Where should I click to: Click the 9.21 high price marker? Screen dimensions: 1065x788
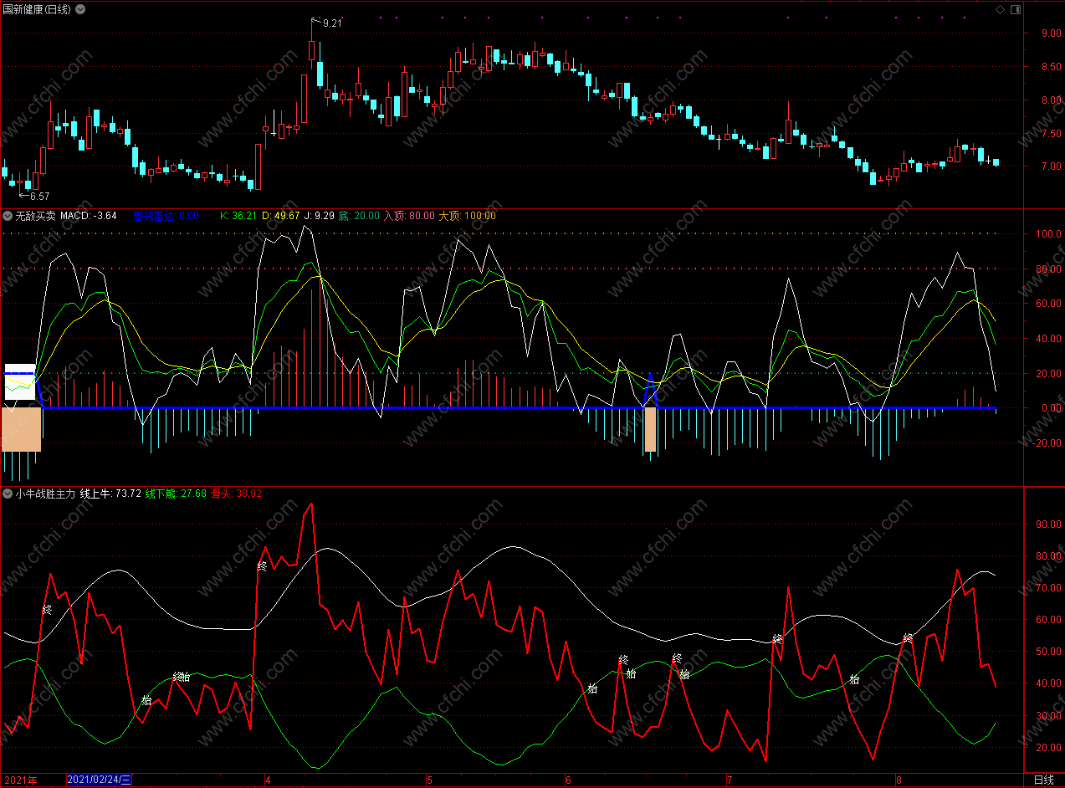[x=331, y=23]
